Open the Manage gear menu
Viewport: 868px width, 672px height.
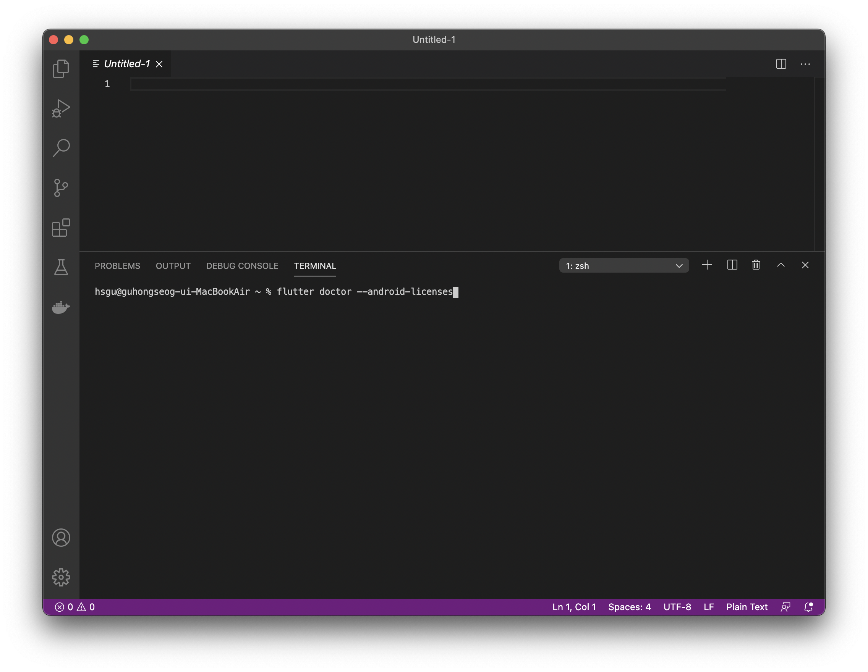(61, 577)
